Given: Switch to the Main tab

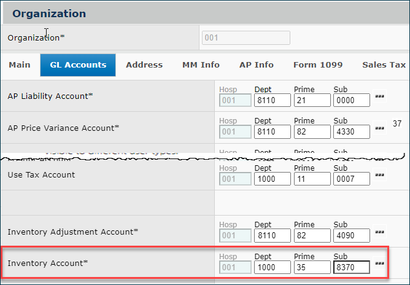Looking at the screenshot, I should click(20, 64).
